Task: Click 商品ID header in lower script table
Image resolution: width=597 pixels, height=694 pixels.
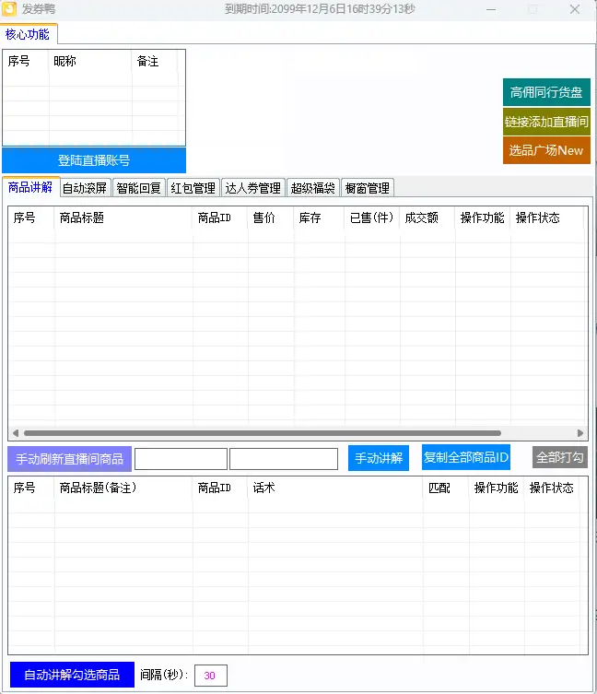Action: point(220,488)
